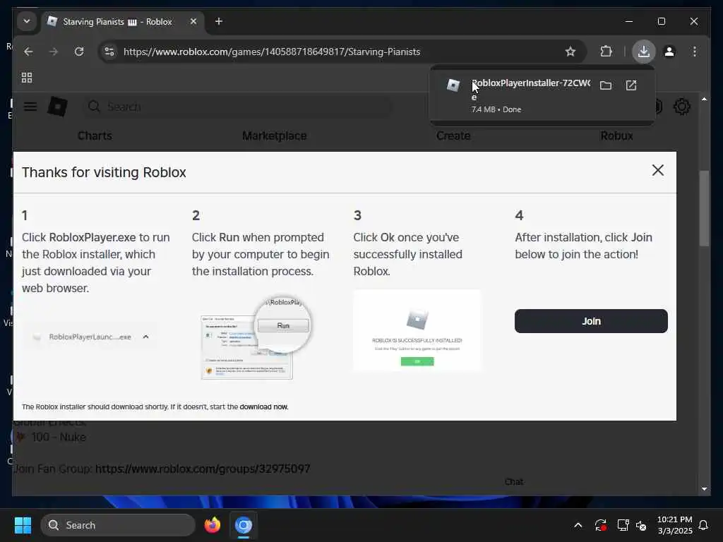This screenshot has width=723, height=542.
Task: Open the clock and date flyout
Action: pos(674,525)
